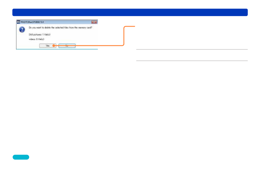
Task: Click the blue question mark icon
Action: point(22,30)
